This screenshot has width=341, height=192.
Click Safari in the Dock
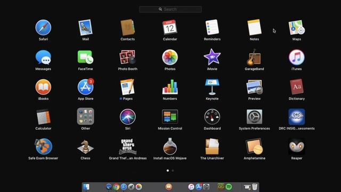coord(124,187)
